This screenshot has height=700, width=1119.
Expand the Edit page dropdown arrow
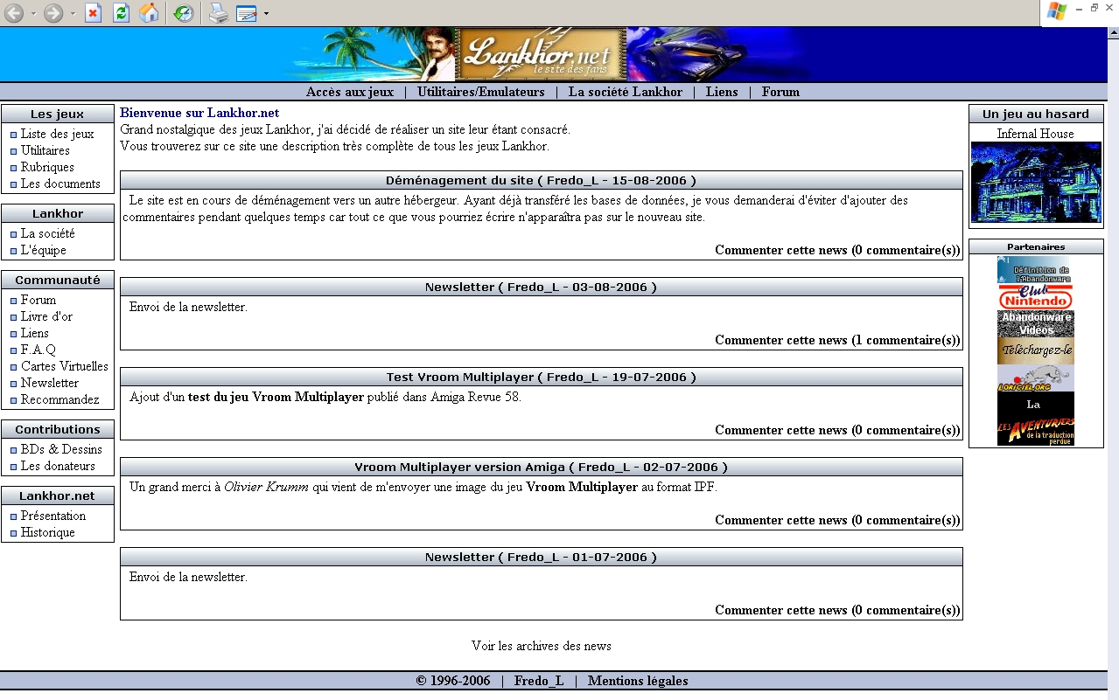pos(266,14)
